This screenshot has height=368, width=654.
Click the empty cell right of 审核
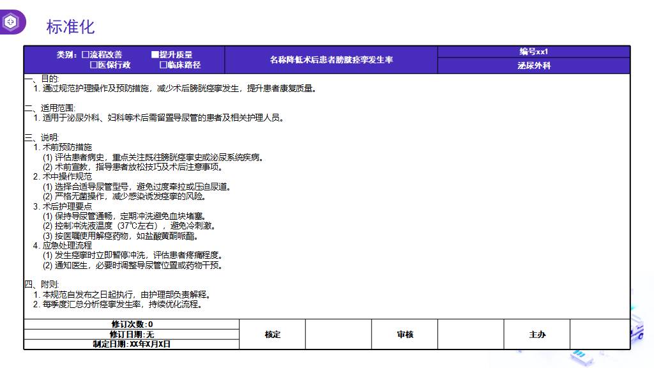click(x=470, y=334)
